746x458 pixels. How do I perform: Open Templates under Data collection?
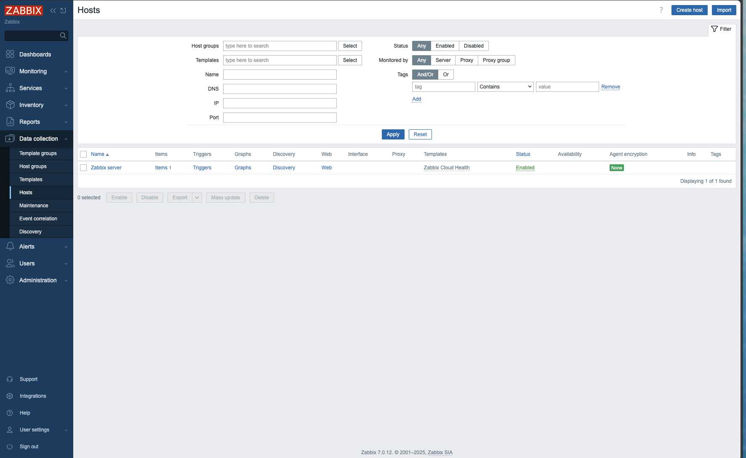click(31, 179)
